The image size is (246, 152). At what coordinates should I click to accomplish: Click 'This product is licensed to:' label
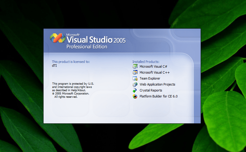pos(71,62)
